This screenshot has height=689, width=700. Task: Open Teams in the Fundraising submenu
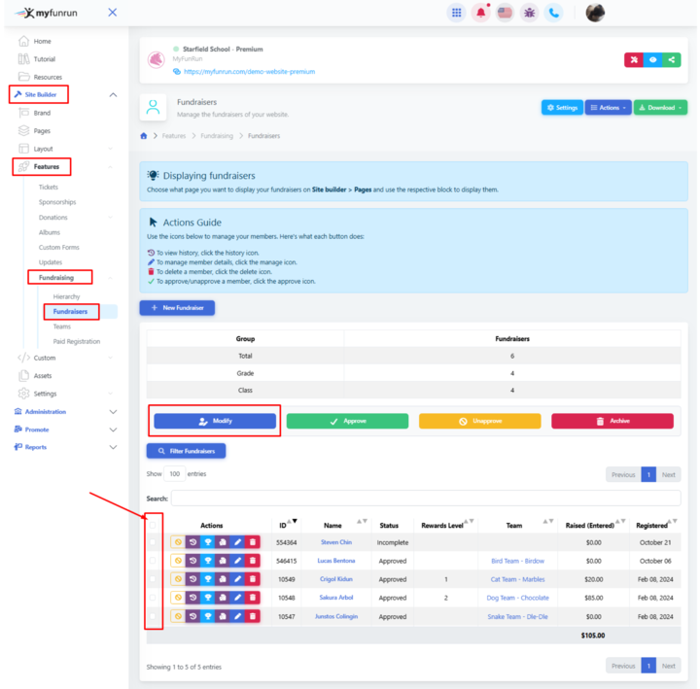62,327
